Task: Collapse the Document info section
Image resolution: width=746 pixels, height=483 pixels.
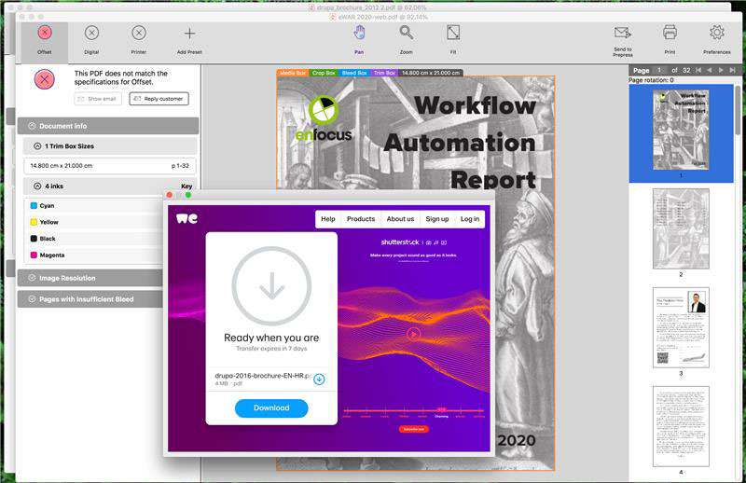Action: click(32, 126)
